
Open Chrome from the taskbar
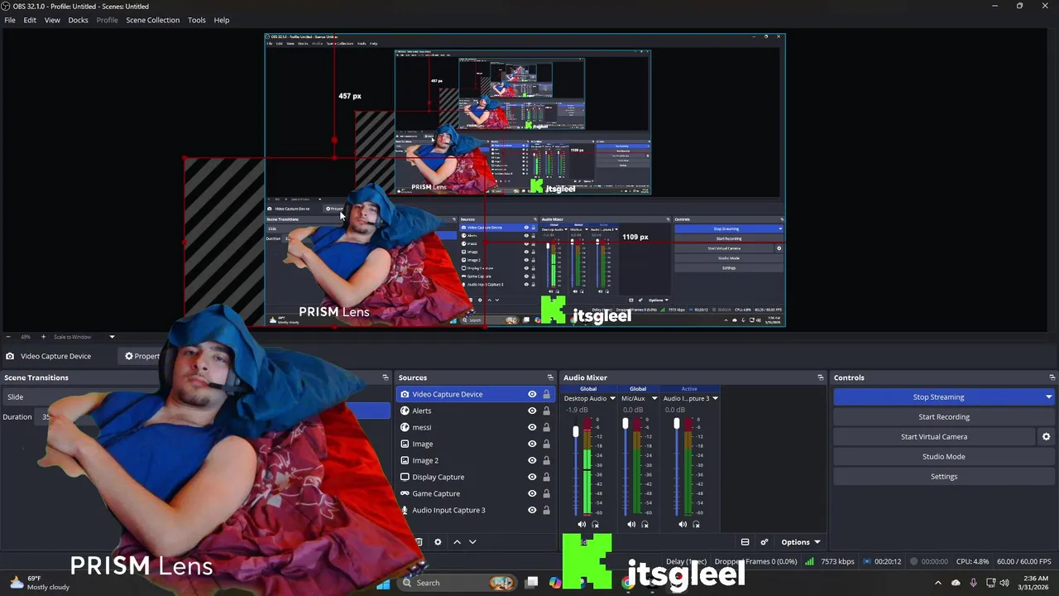tap(629, 583)
